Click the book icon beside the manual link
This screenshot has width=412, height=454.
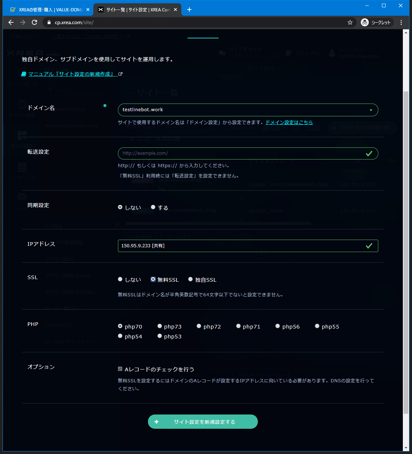click(23, 74)
